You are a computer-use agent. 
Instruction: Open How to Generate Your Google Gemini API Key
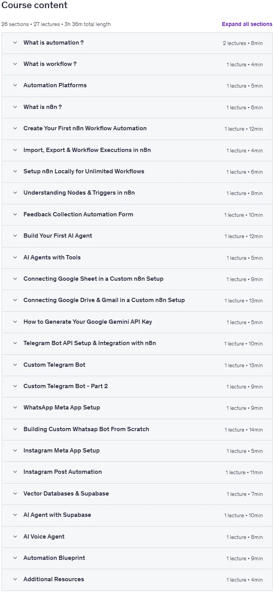click(88, 322)
